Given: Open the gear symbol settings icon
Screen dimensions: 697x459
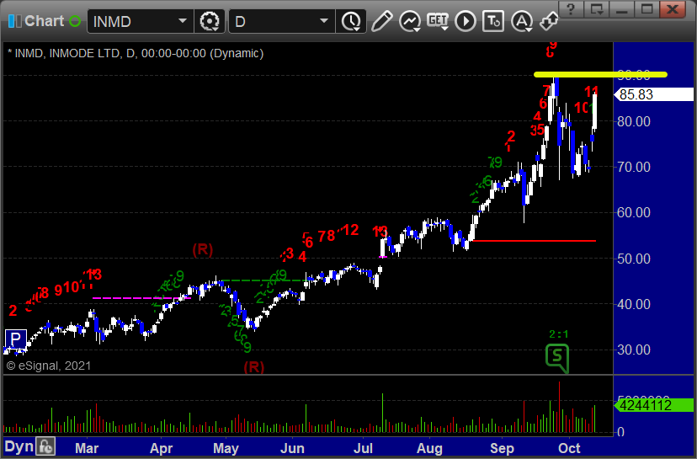Looking at the screenshot, I should pos(210,21).
